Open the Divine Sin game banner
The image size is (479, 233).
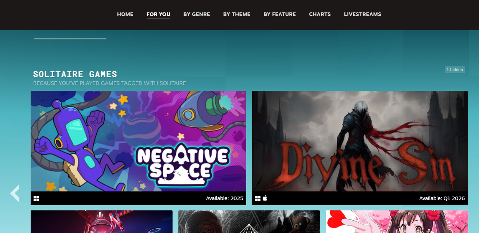360,141
